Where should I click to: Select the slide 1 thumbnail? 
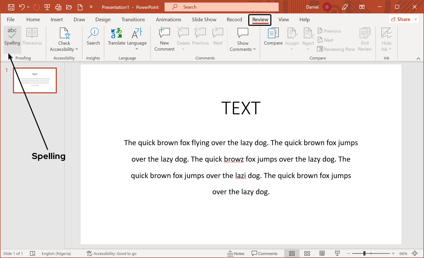click(x=35, y=80)
